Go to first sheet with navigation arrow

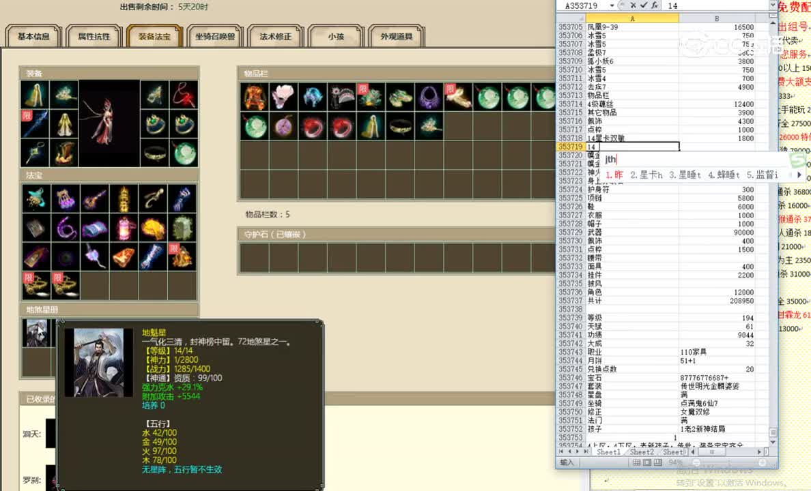tap(561, 451)
